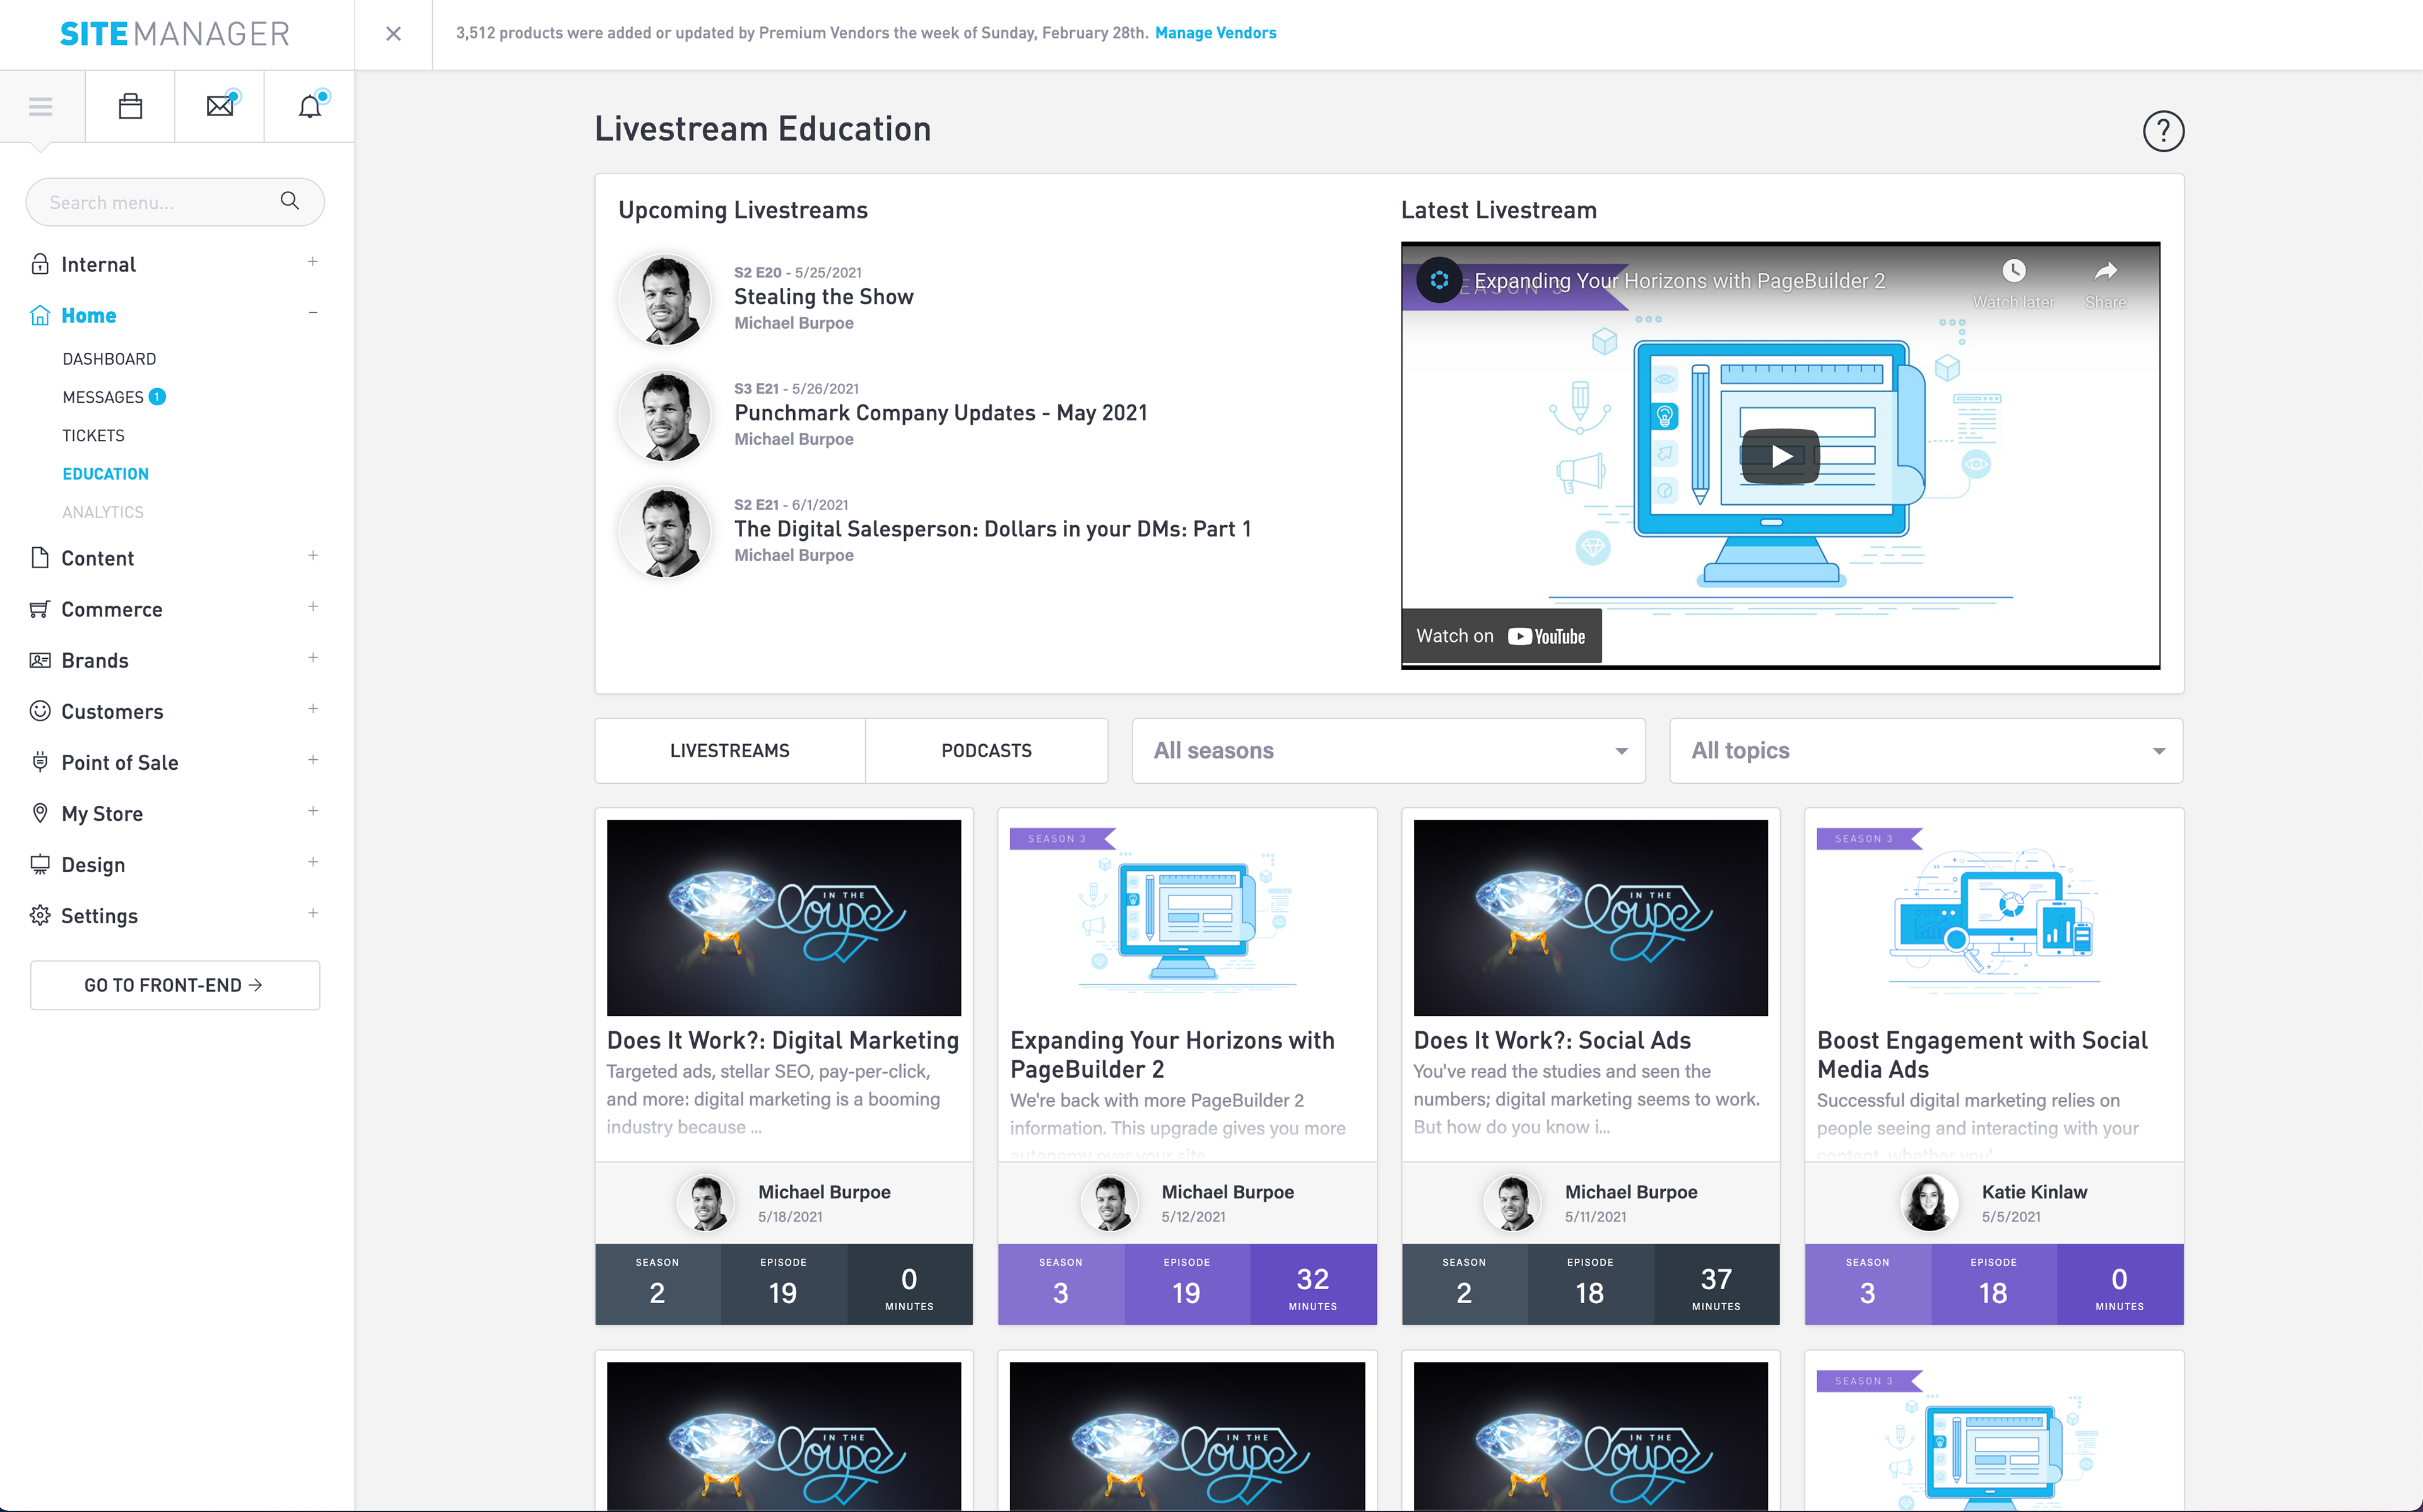This screenshot has width=2423, height=1512.
Task: Open the Stealing the Show upcoming livestream
Action: point(823,297)
